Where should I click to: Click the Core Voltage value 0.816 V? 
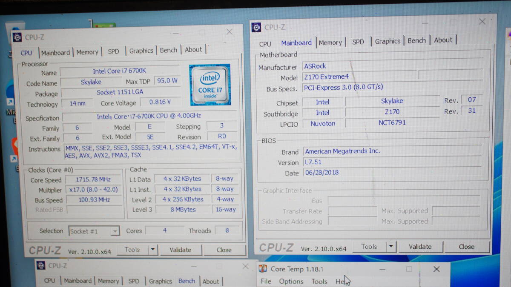click(160, 102)
